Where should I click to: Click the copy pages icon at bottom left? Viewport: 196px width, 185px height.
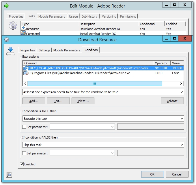(x=9, y=175)
